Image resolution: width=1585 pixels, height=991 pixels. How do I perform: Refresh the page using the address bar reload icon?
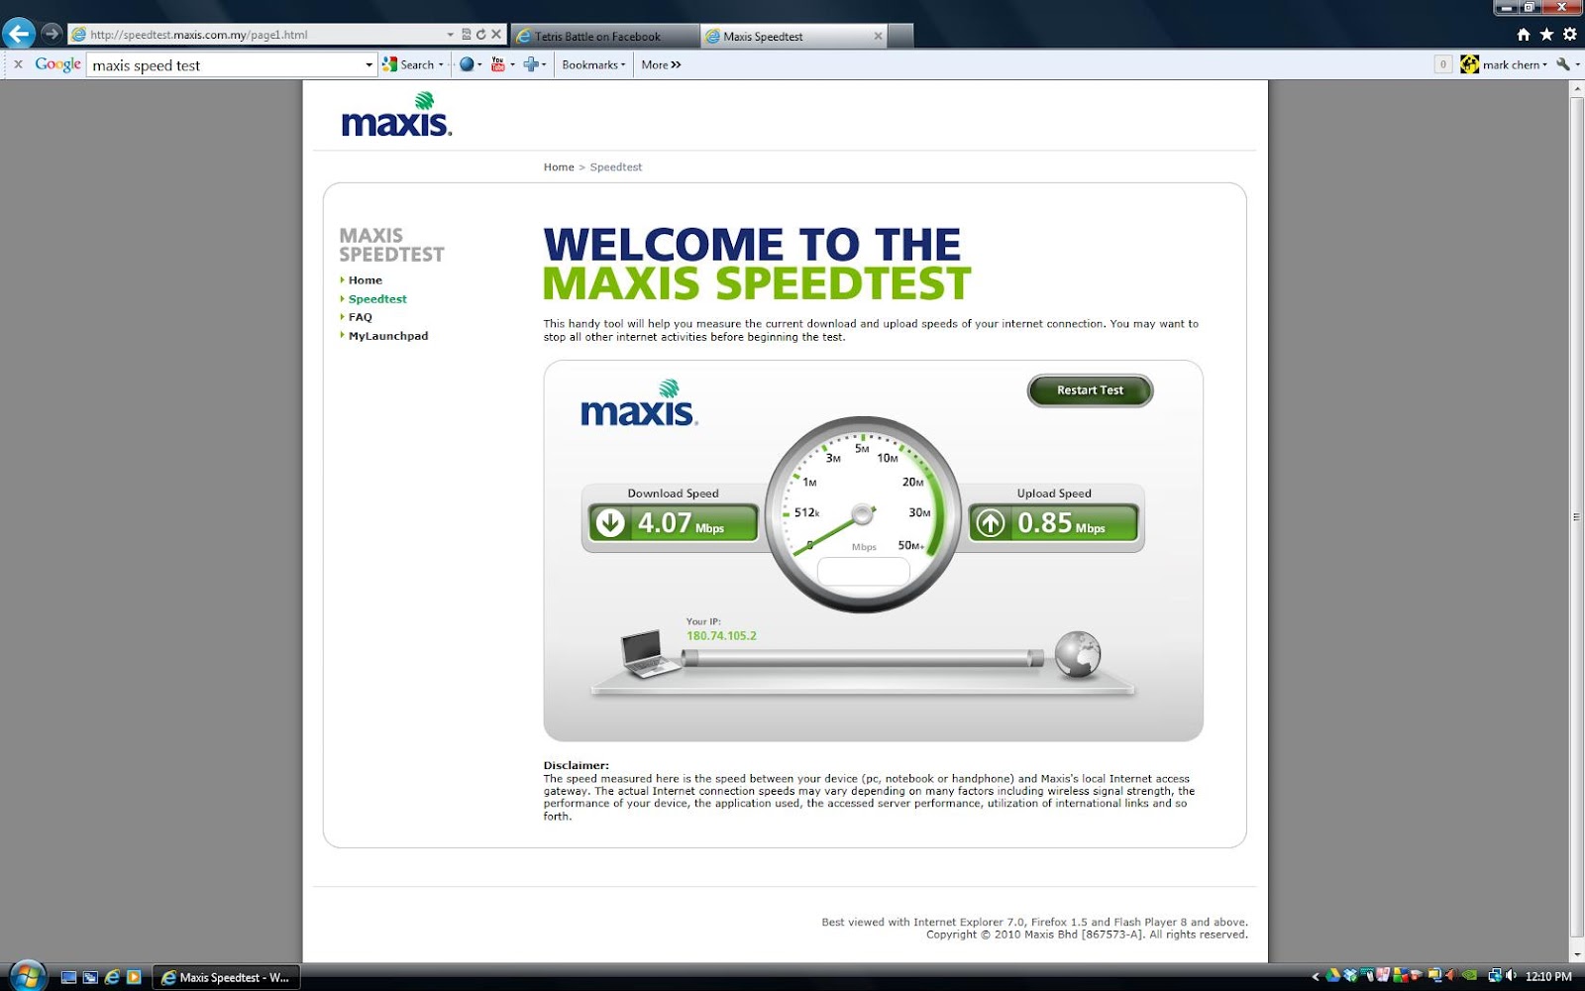[x=481, y=34]
